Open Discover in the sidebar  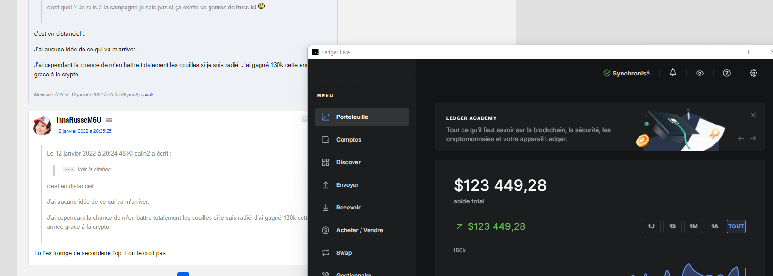362,162
